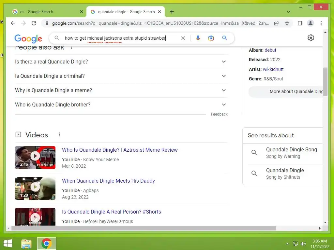
Task: Focus the Google search input field
Action: pos(121,38)
